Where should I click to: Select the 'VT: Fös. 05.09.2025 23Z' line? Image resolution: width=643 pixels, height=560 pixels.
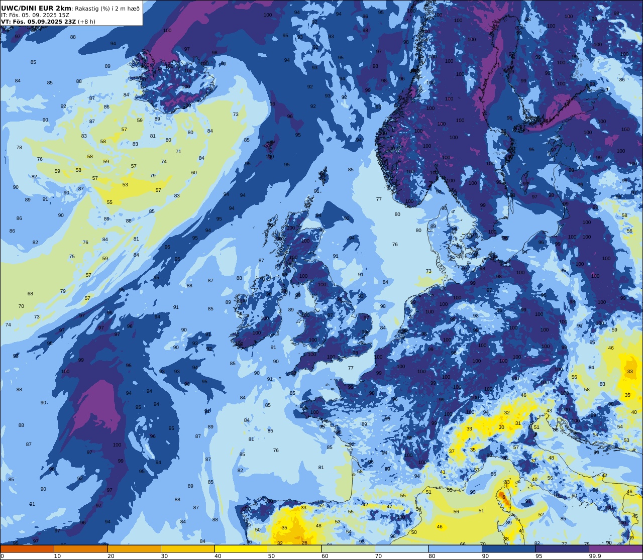[38, 22]
